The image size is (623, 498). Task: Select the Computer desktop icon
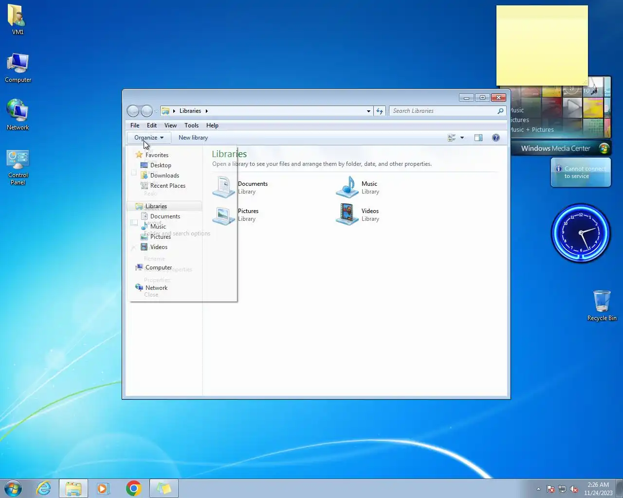18,68
